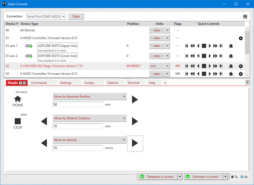The height and width of the screenshot is (185, 254).
Task: Click home icon for 01 axis 1
Action: point(231,46)
